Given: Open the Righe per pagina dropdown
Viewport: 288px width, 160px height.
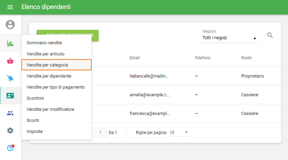Looking at the screenshot, I should (179, 133).
